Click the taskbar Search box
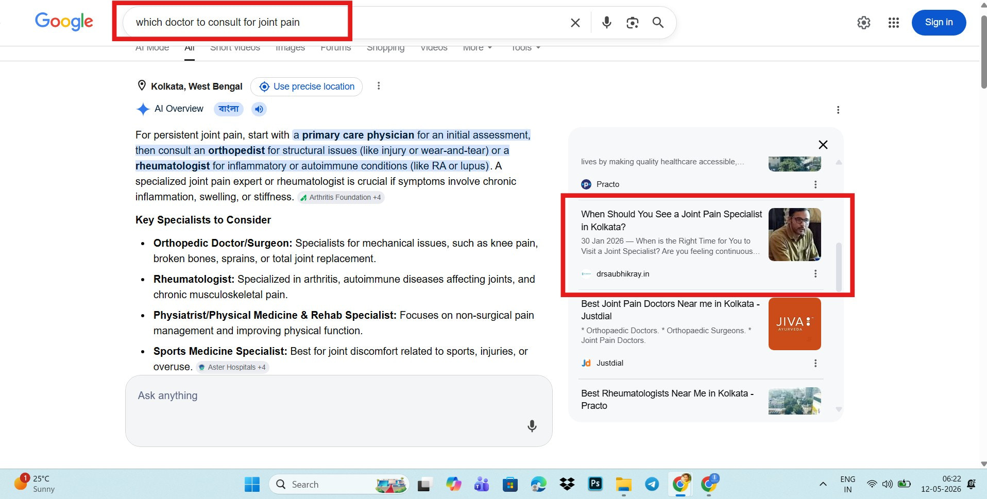987x499 pixels. [x=339, y=485]
